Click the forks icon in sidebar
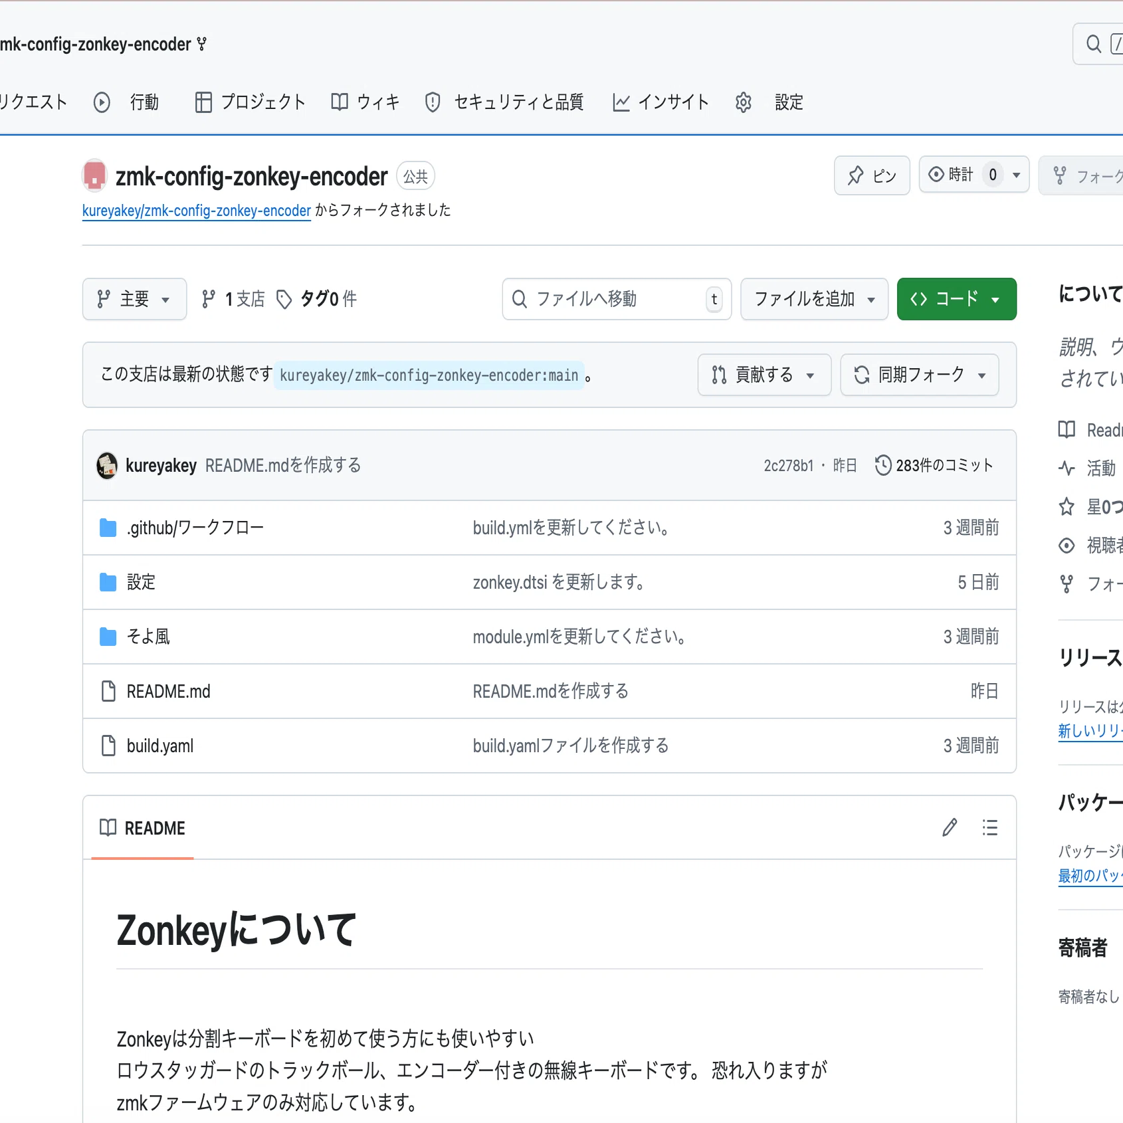 point(1067,584)
